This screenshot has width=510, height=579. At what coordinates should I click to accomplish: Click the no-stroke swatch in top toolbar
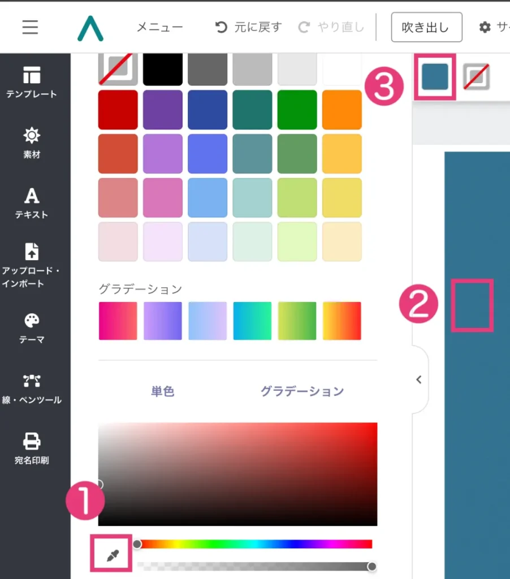pos(476,76)
